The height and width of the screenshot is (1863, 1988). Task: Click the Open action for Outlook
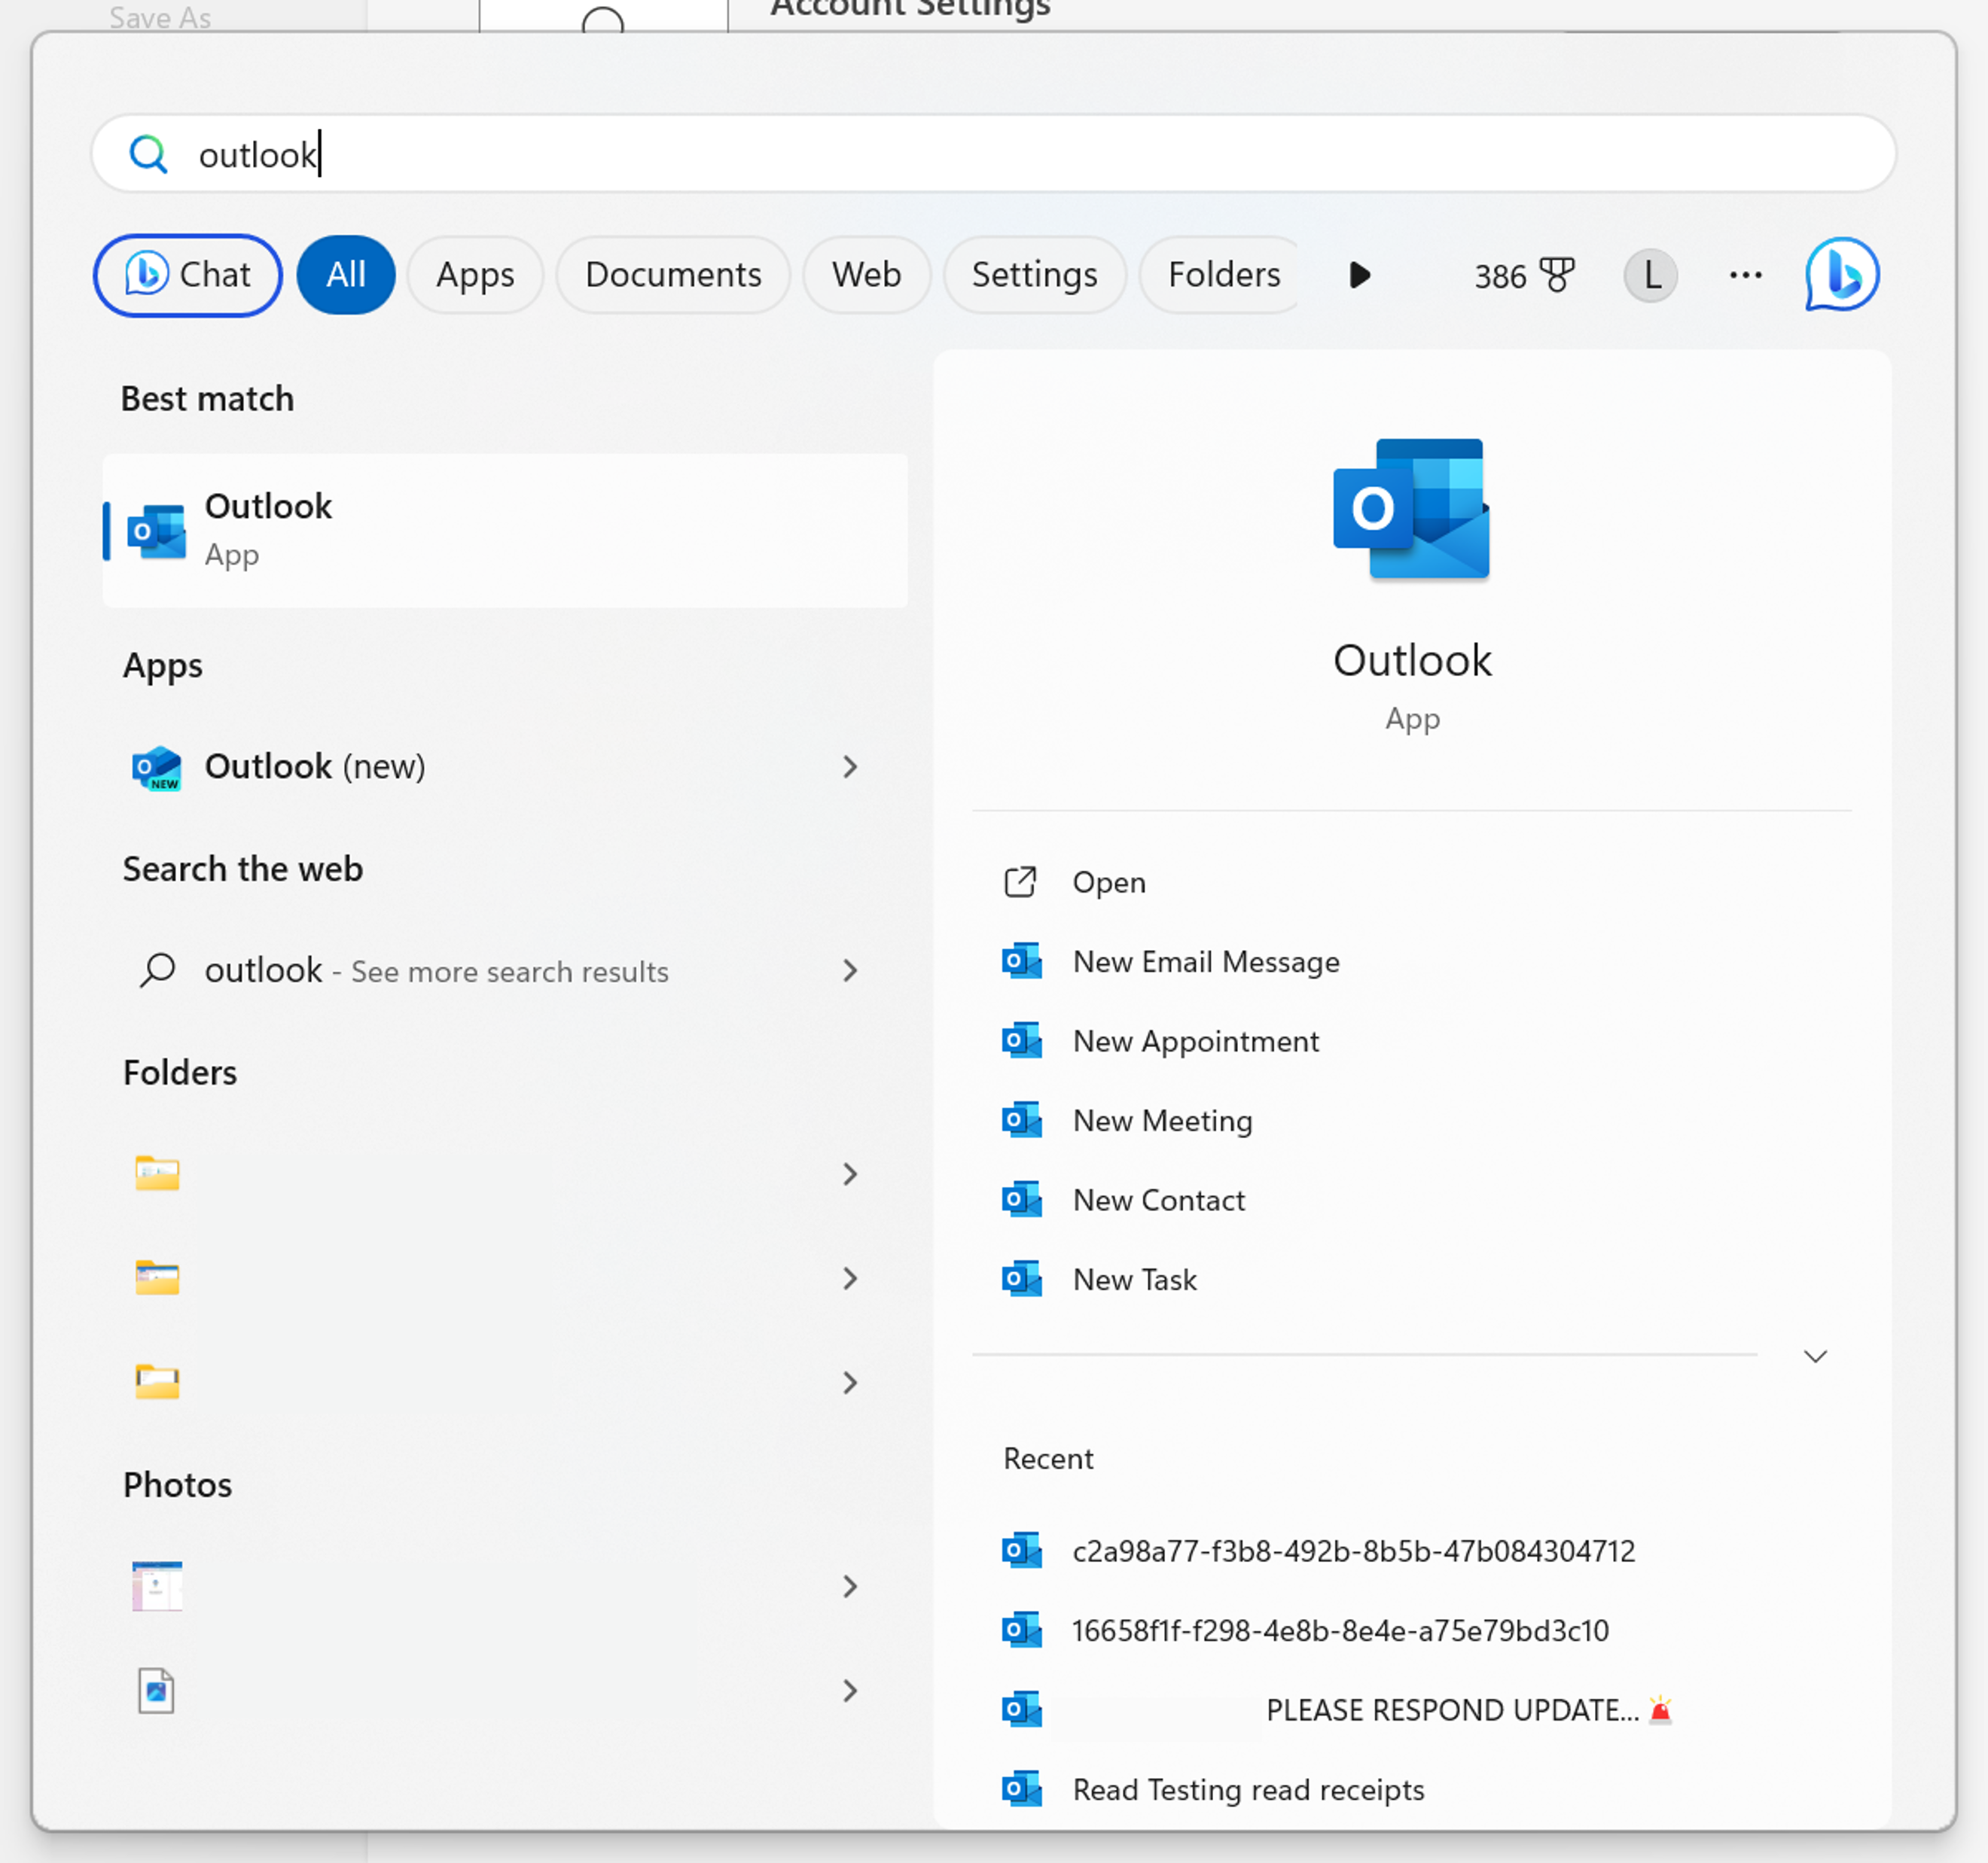click(1411, 882)
